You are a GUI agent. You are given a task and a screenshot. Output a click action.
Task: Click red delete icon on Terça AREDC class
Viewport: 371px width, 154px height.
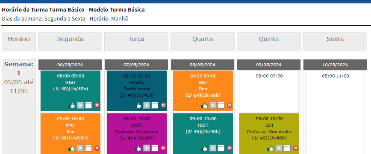click(163, 105)
